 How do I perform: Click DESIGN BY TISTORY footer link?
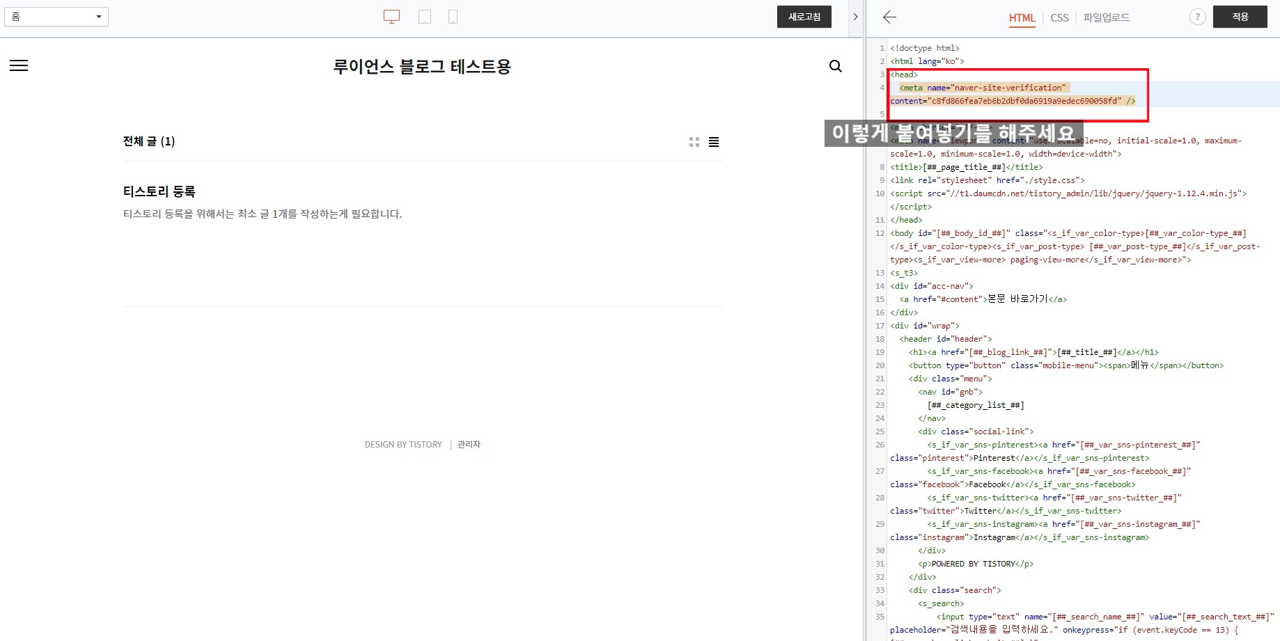click(403, 445)
